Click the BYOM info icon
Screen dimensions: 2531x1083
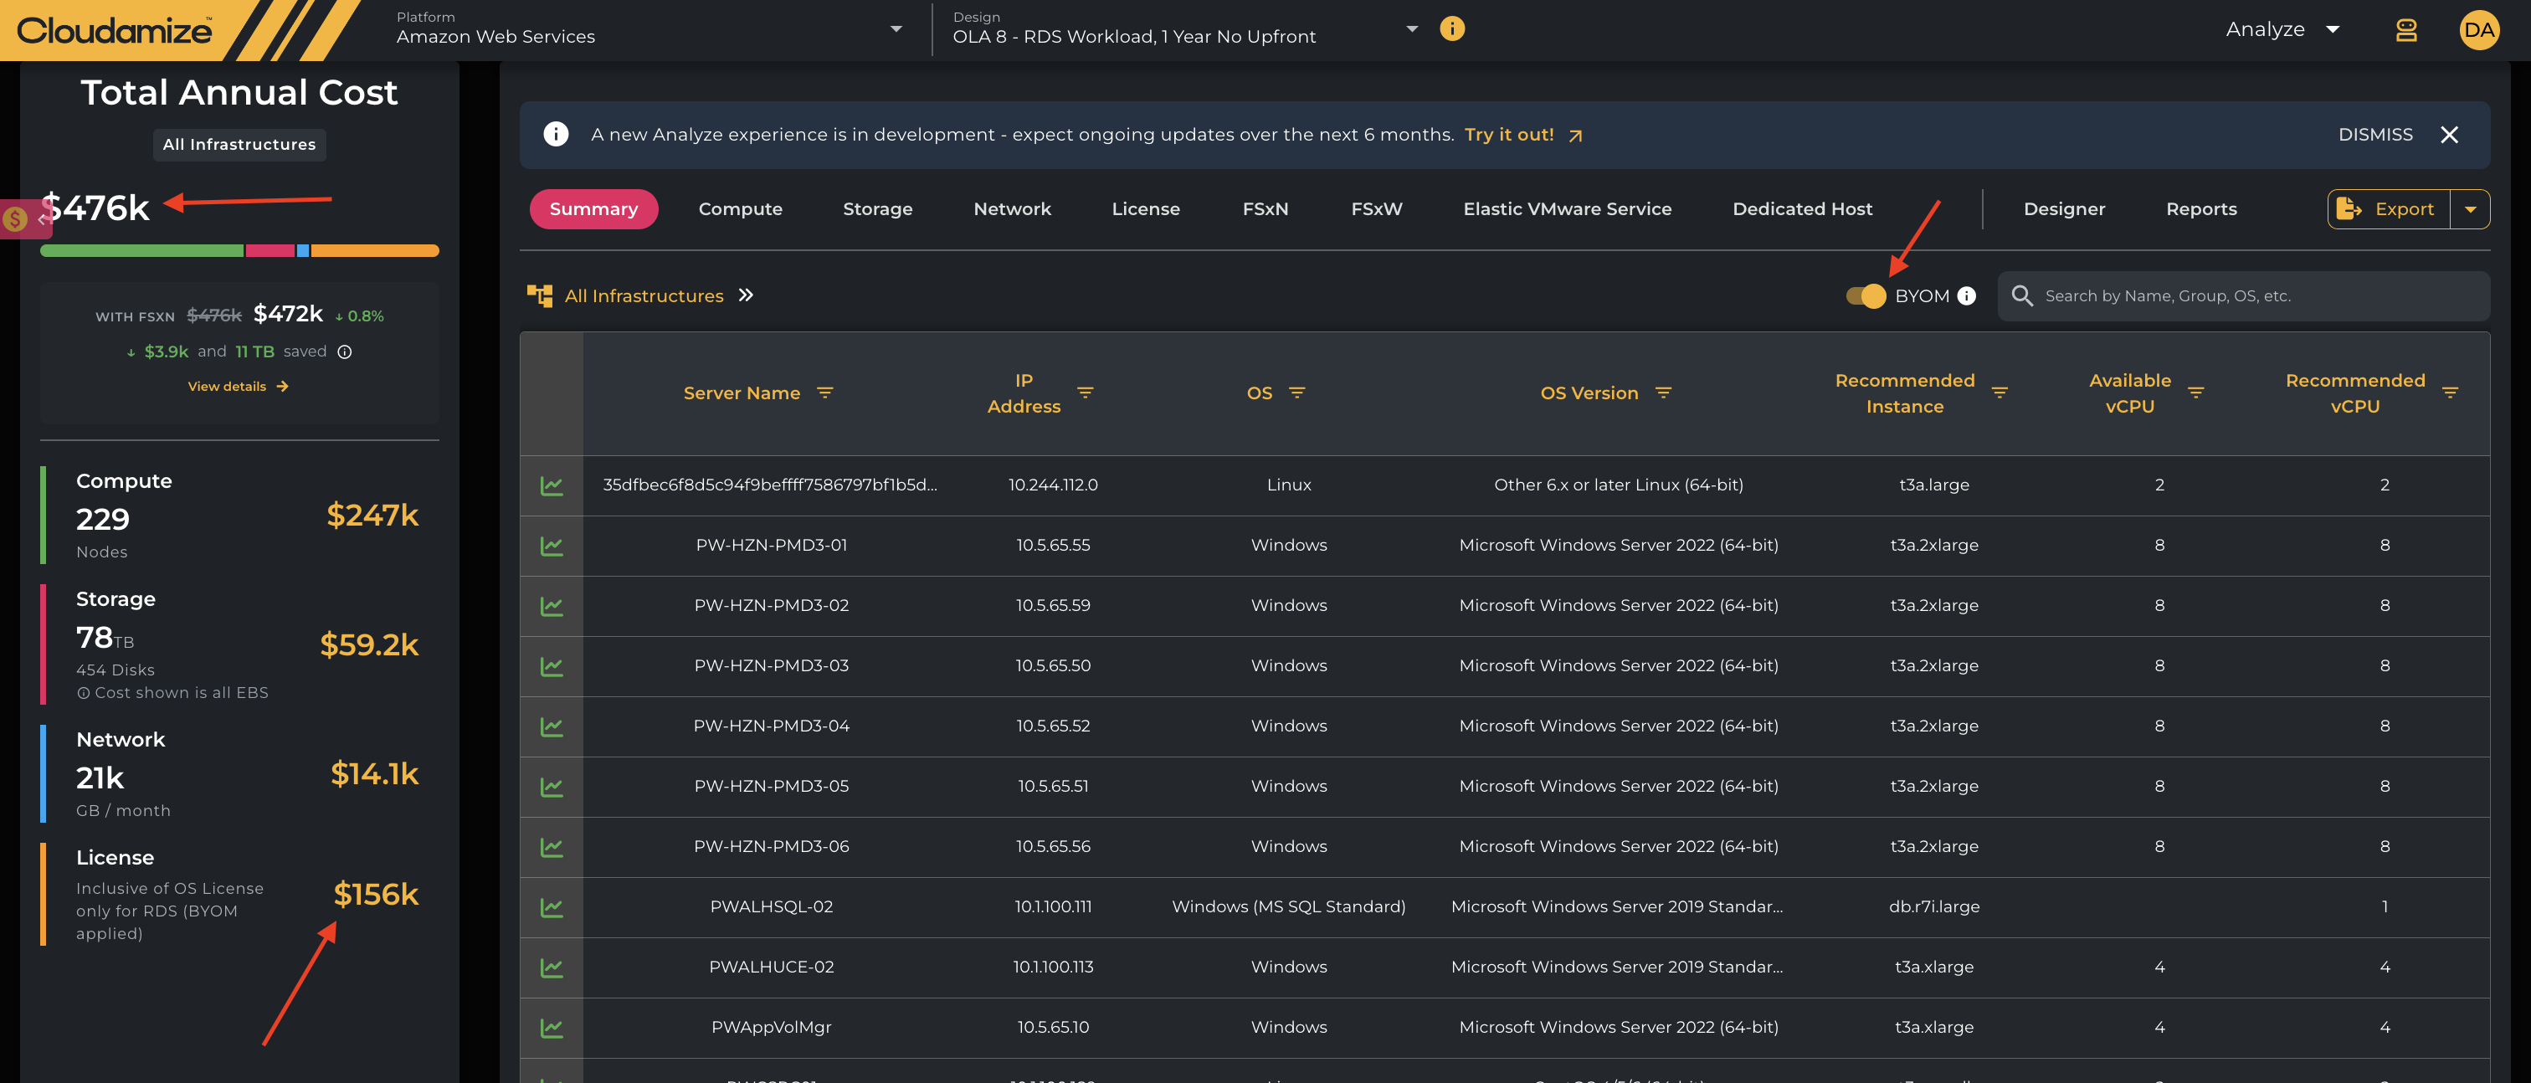tap(1966, 295)
